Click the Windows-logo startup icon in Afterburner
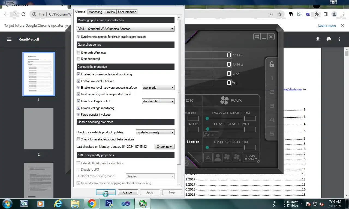Viewport: 349px width, 209px height. [x=257, y=37]
